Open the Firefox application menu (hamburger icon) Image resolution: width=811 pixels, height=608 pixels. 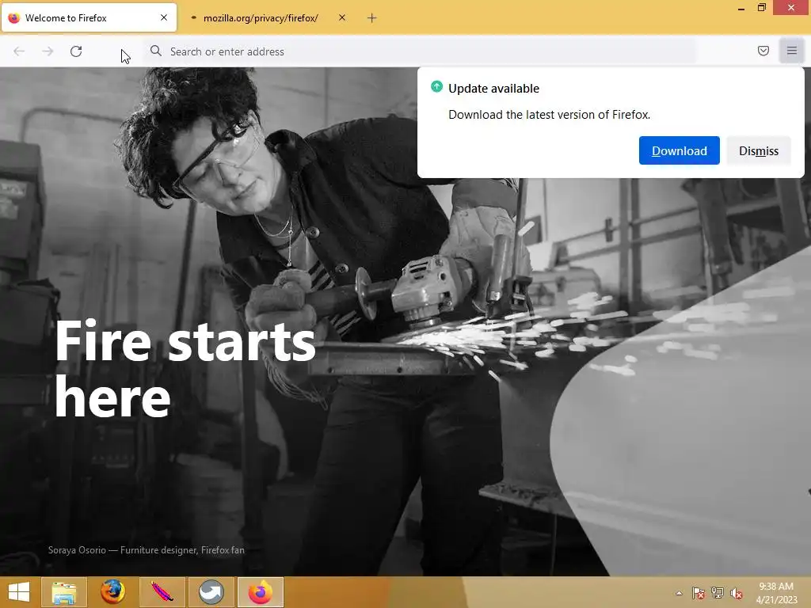click(791, 51)
